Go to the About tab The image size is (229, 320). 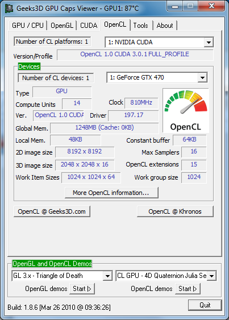click(x=165, y=26)
